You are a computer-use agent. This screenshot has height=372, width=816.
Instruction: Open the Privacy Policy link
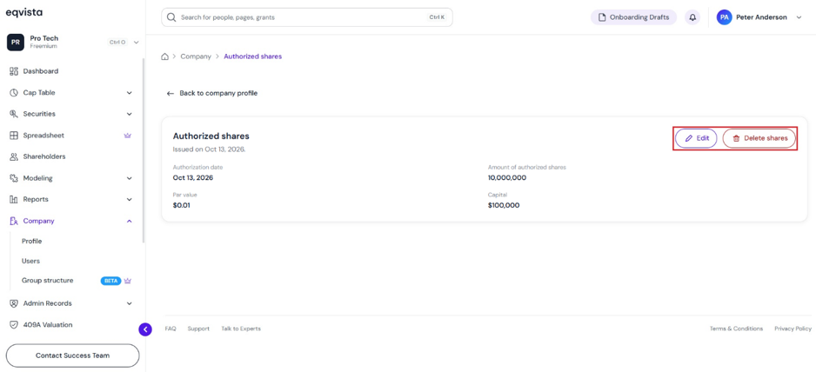pos(793,329)
